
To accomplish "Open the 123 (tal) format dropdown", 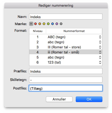I will [x=100, y=62].
